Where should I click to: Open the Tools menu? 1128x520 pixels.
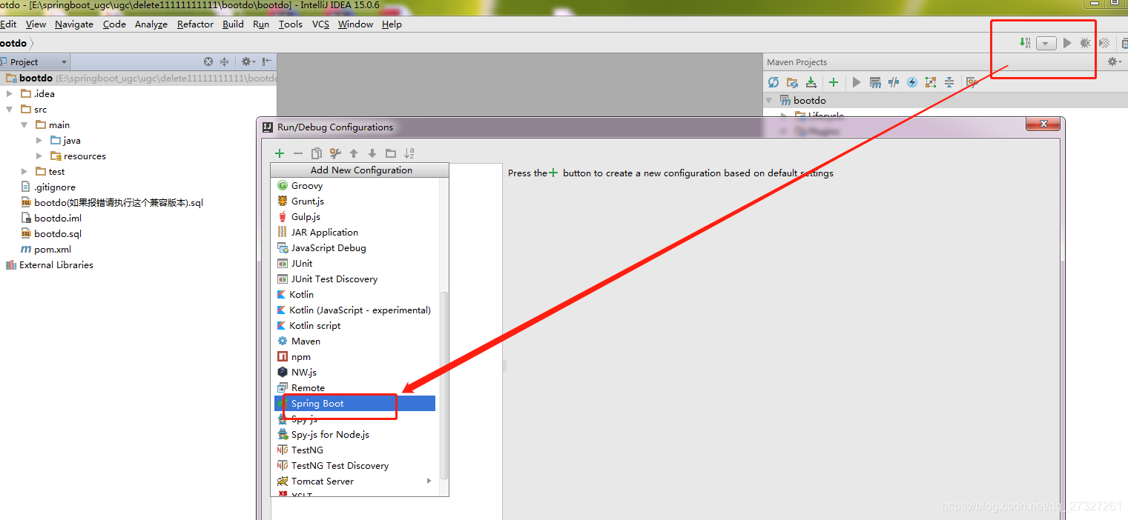click(x=291, y=24)
